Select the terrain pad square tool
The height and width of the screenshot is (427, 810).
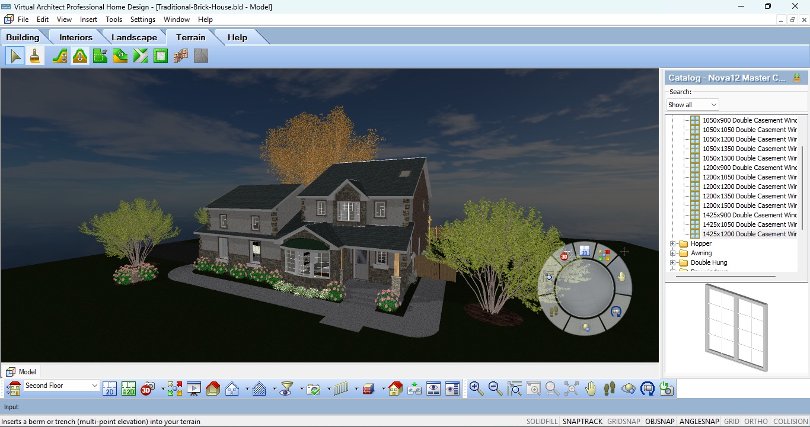coord(161,56)
